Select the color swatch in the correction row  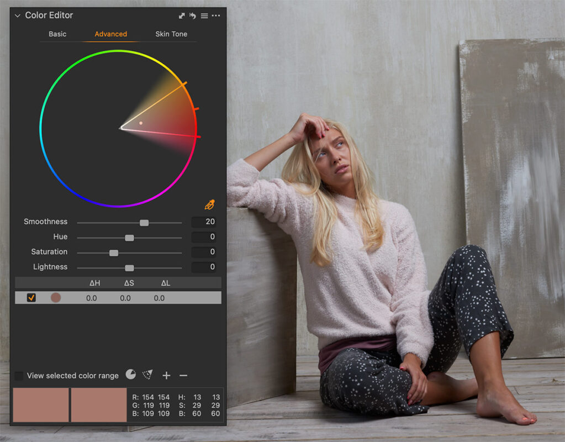[x=55, y=297]
